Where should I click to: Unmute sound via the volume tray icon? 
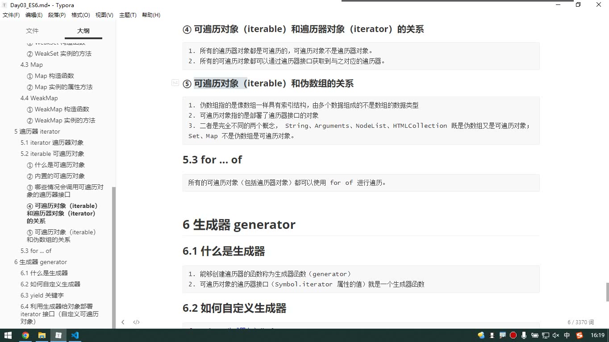coord(556,335)
